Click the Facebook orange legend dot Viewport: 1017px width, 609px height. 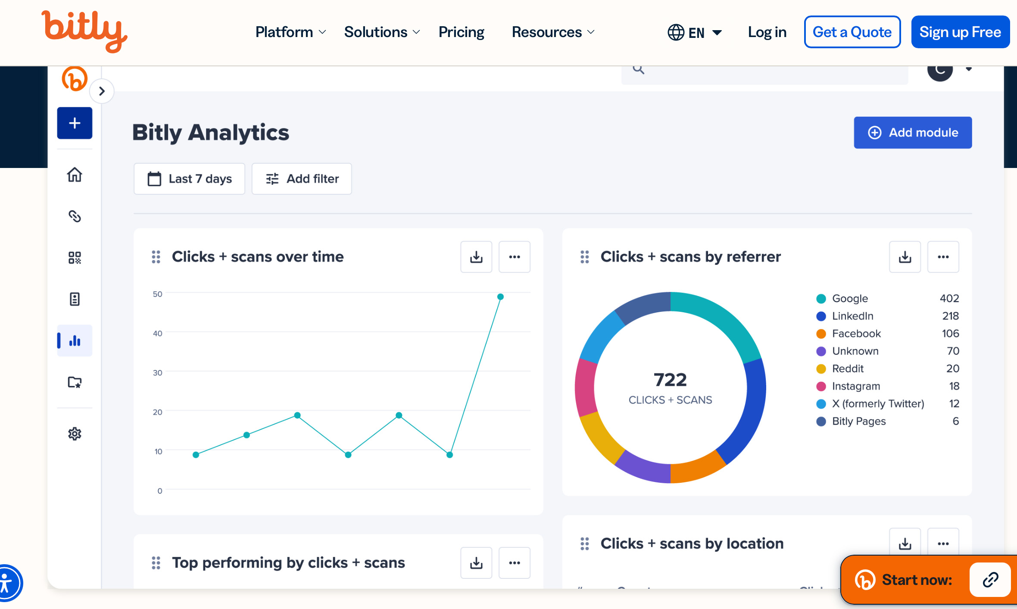pos(821,334)
